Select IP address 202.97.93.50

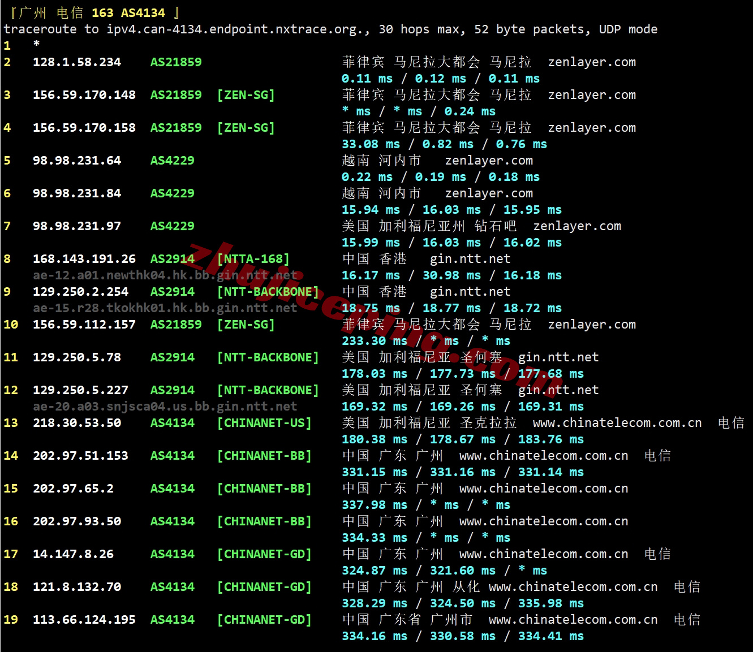77,521
